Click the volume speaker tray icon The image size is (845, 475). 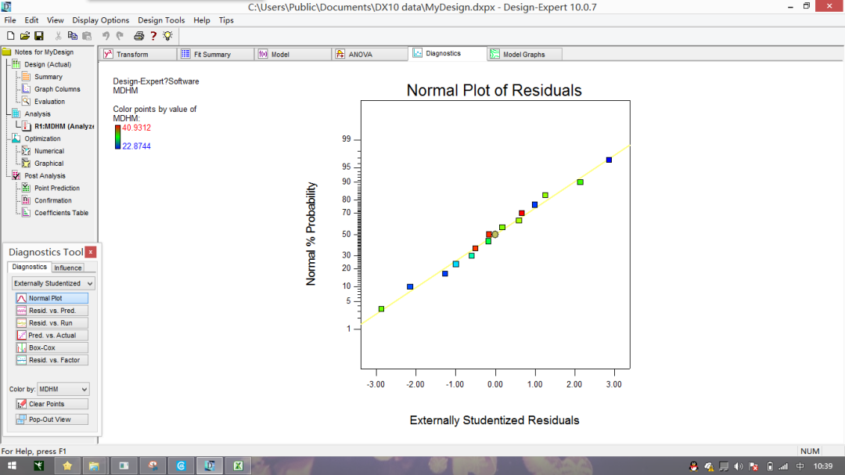click(739, 466)
